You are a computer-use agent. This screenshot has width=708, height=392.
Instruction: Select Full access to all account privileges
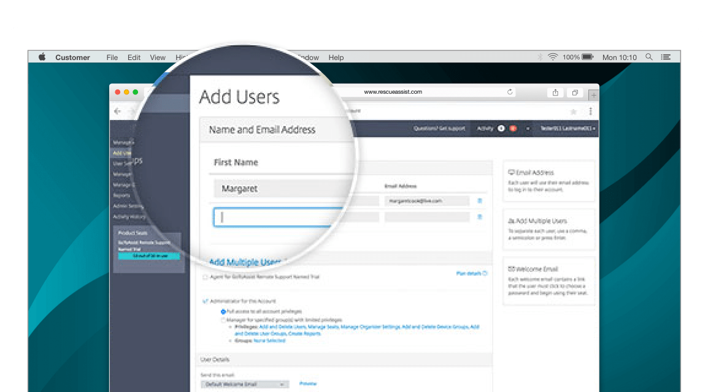click(223, 312)
